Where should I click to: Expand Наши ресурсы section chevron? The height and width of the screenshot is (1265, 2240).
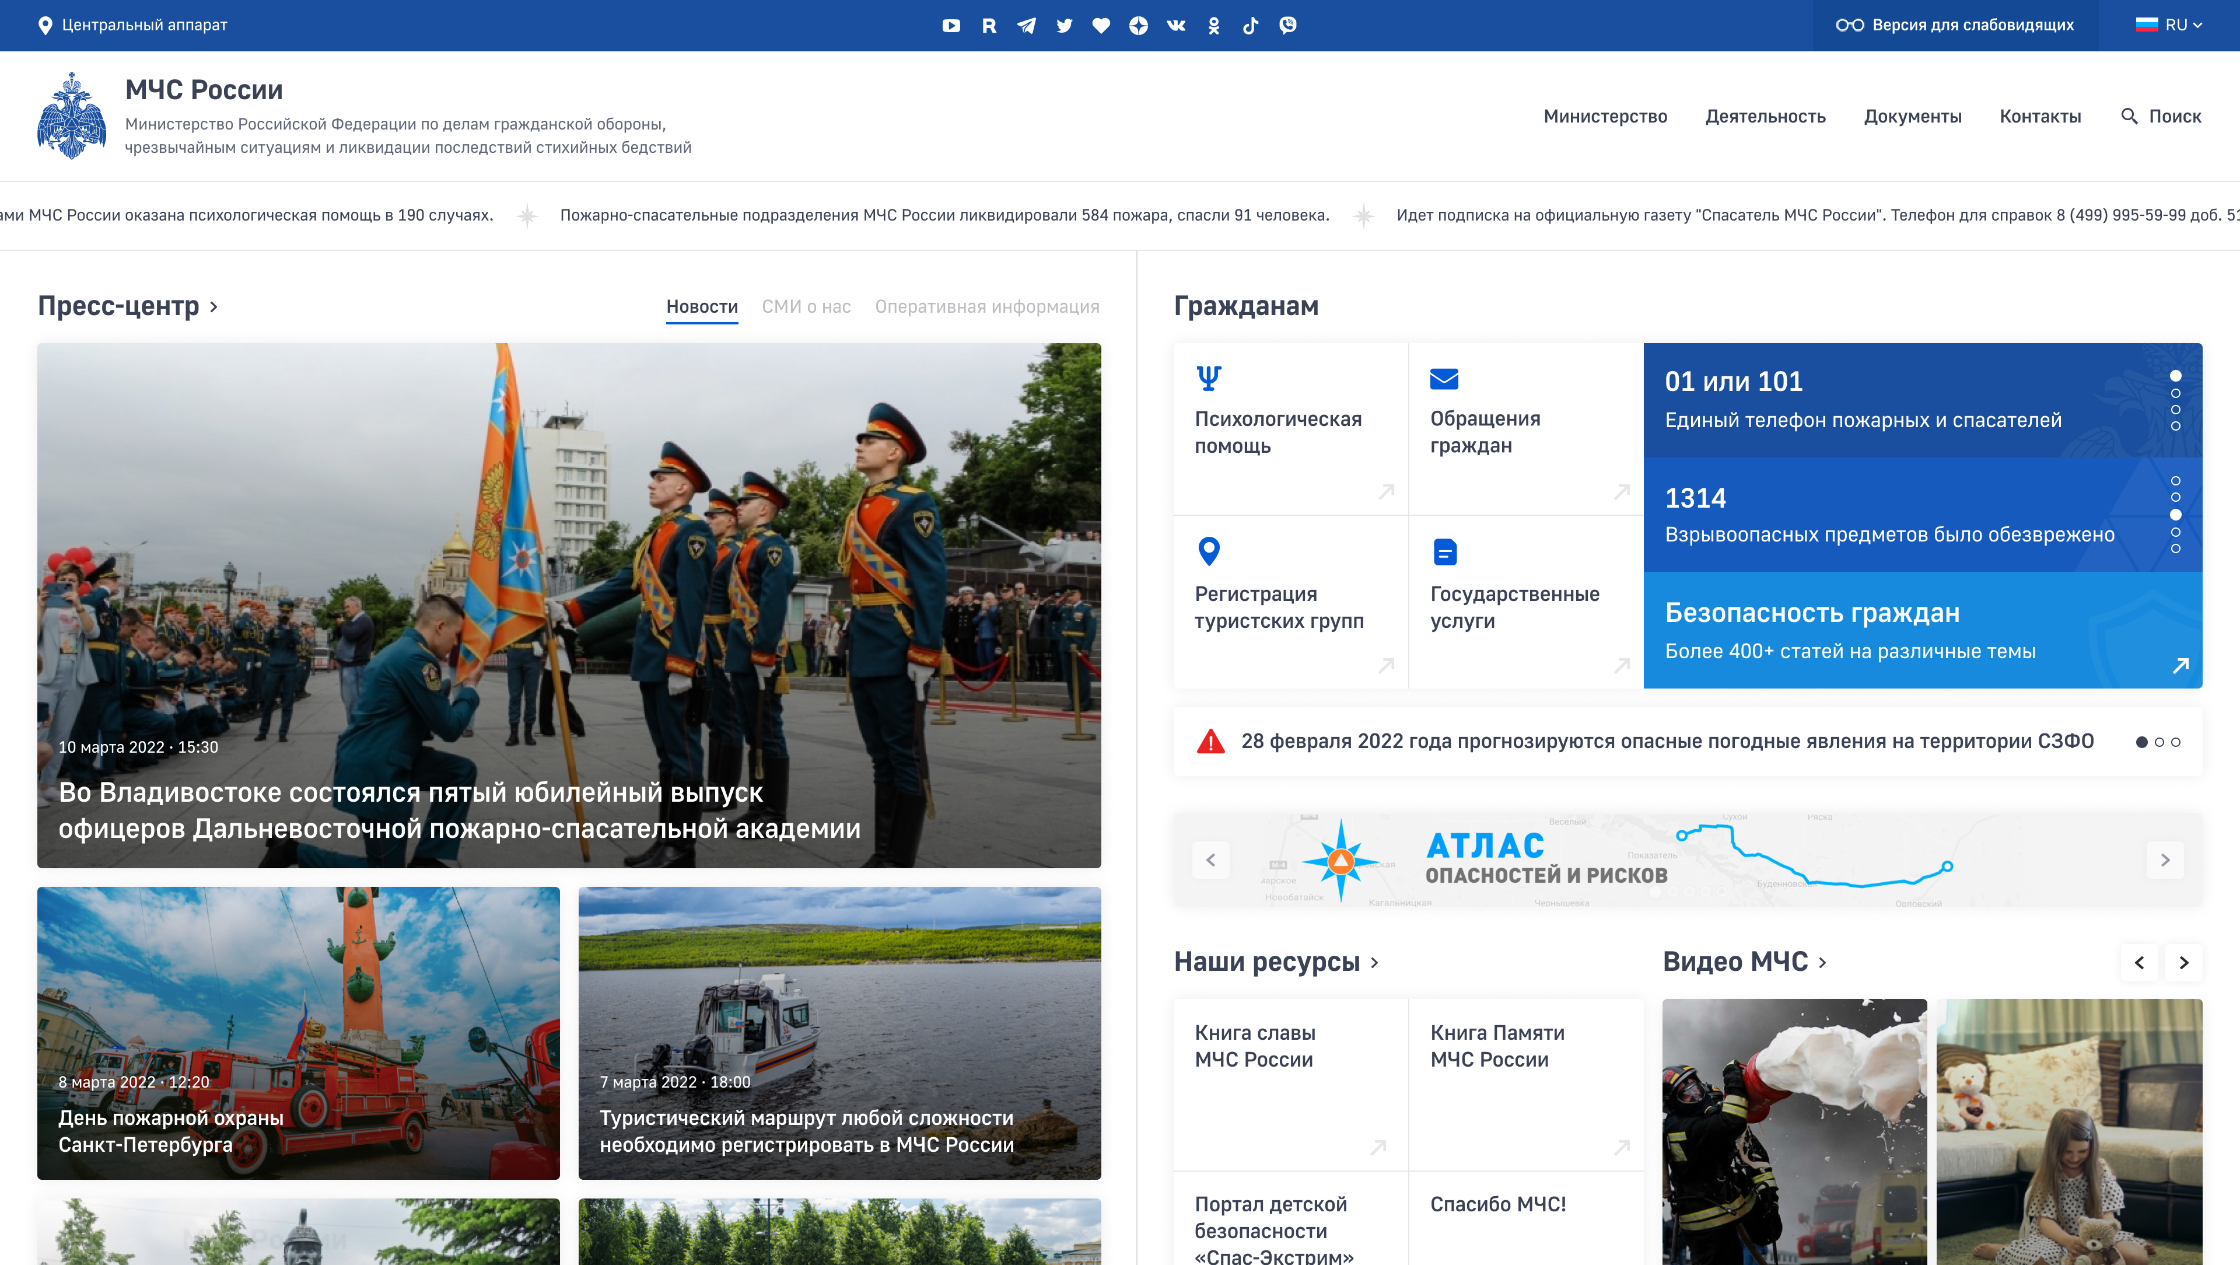(x=1375, y=962)
